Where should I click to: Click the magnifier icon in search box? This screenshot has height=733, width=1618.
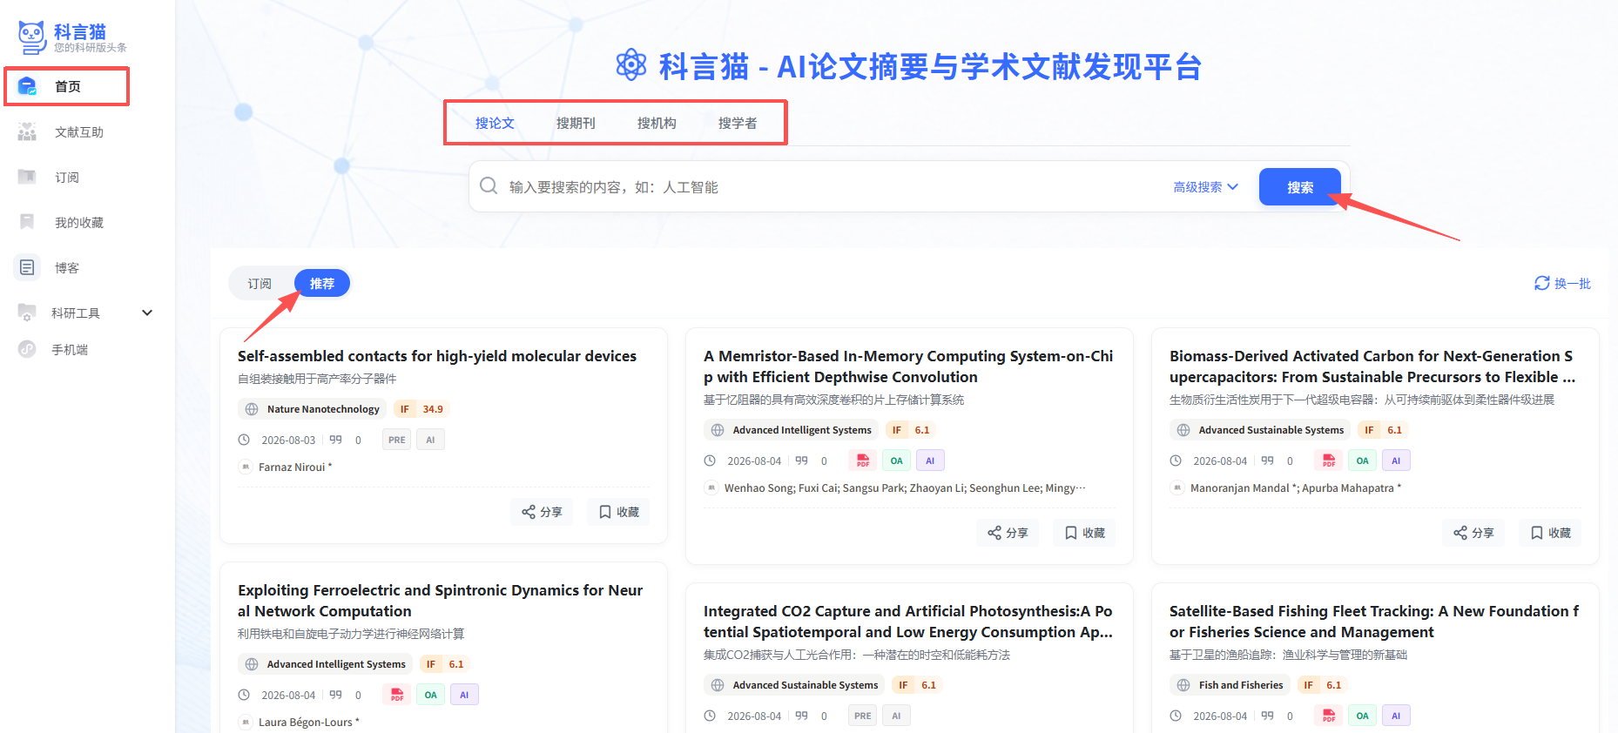[x=489, y=186]
